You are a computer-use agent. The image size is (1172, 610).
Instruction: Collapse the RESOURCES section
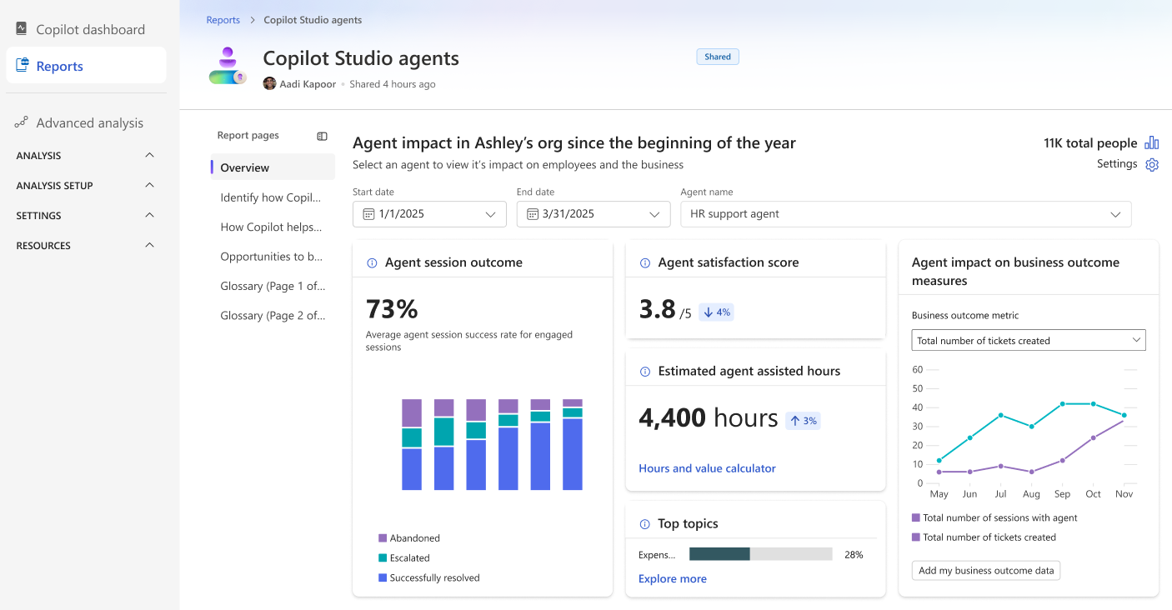click(x=149, y=245)
